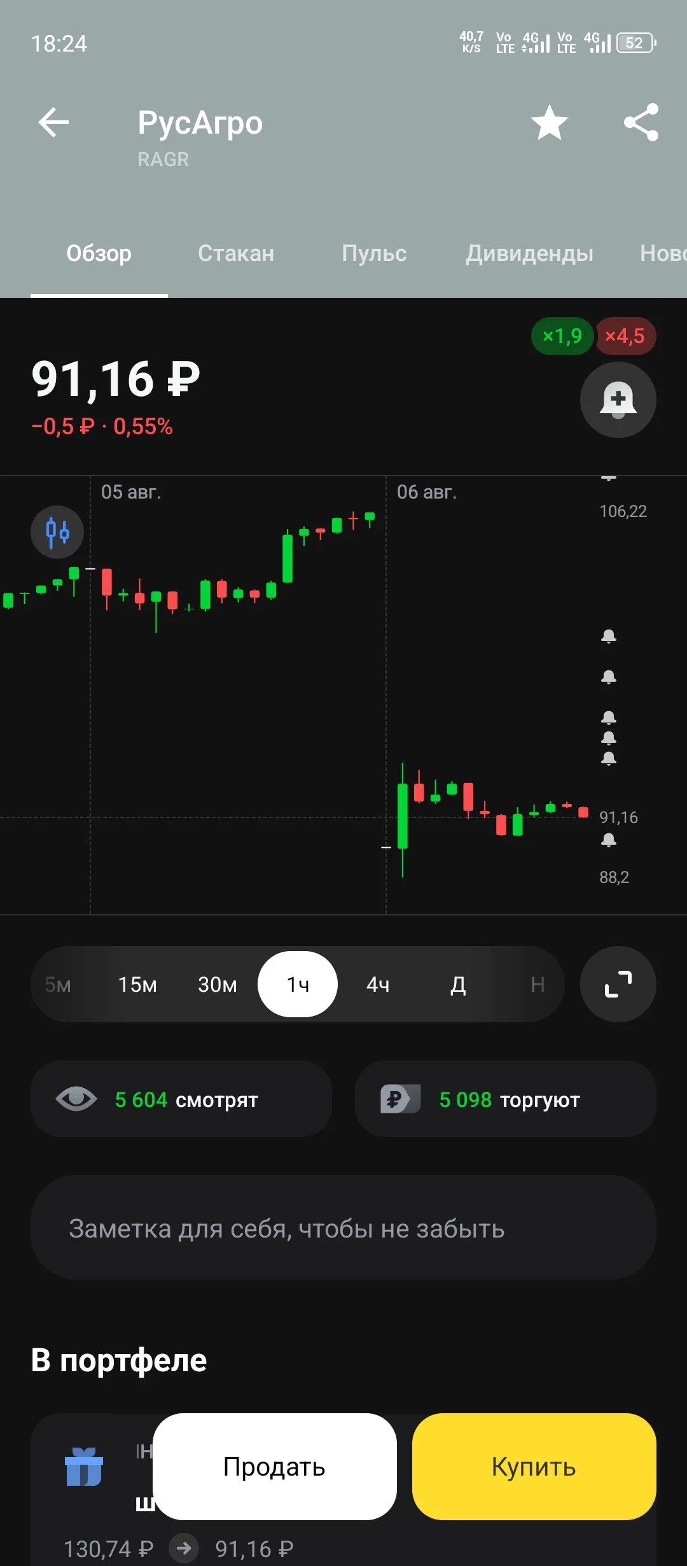Change chart type with candlestick icon
Viewport: 687px width, 1566px height.
click(x=57, y=532)
